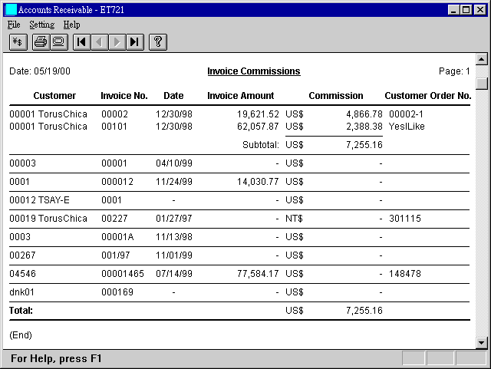Click the question mark help icon
The image size is (491, 369).
[157, 41]
